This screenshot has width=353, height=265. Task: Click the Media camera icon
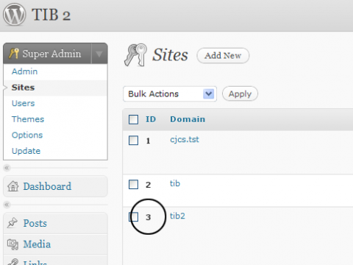point(13,244)
